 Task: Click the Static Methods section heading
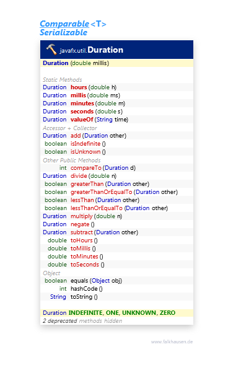click(x=62, y=80)
